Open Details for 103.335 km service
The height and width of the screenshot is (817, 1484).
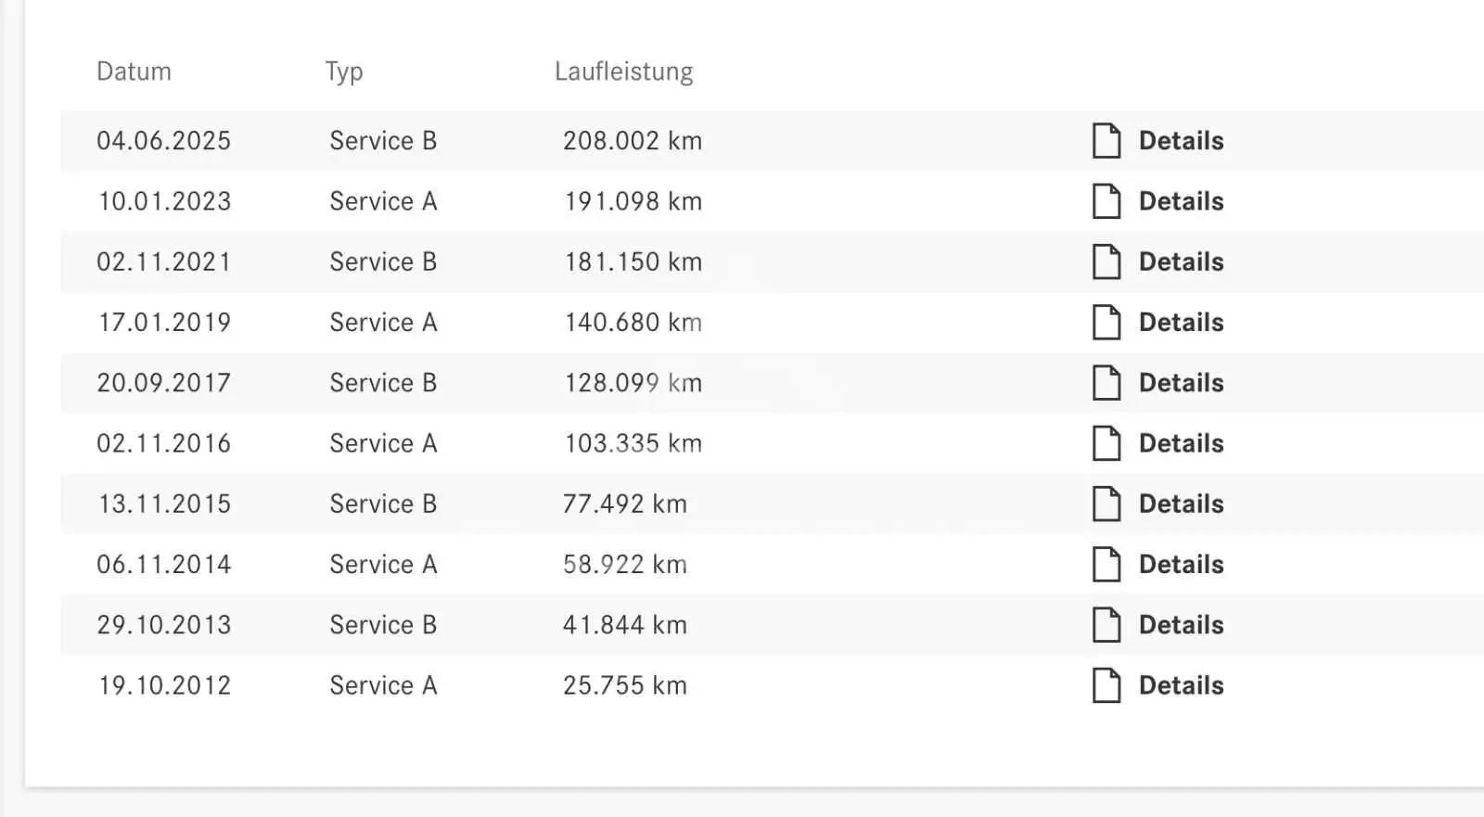pyautogui.click(x=1181, y=443)
